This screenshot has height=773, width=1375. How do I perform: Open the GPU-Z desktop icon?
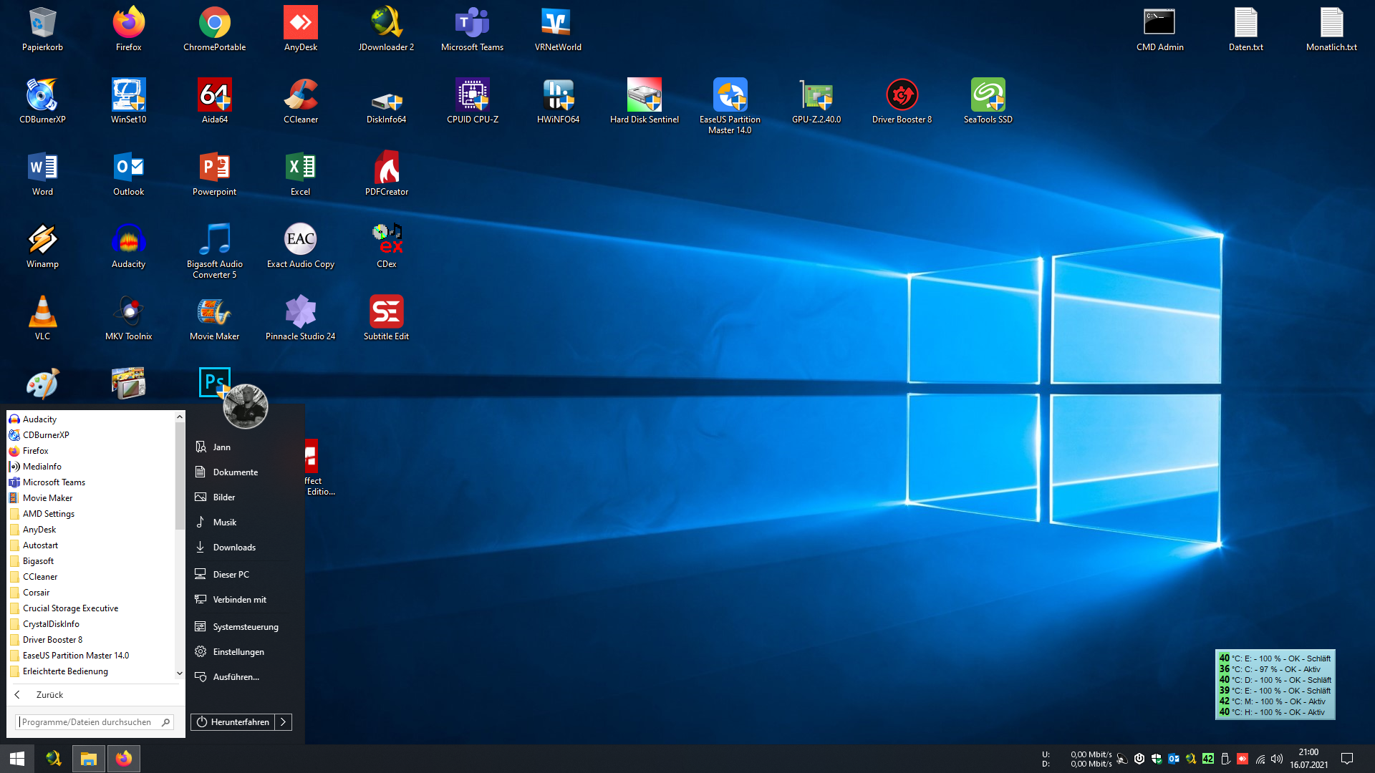(816, 95)
